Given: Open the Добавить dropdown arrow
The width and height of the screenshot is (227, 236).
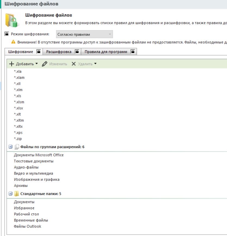Looking at the screenshot, I should 37,64.
